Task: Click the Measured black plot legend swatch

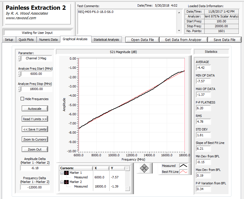Action: 183,166
